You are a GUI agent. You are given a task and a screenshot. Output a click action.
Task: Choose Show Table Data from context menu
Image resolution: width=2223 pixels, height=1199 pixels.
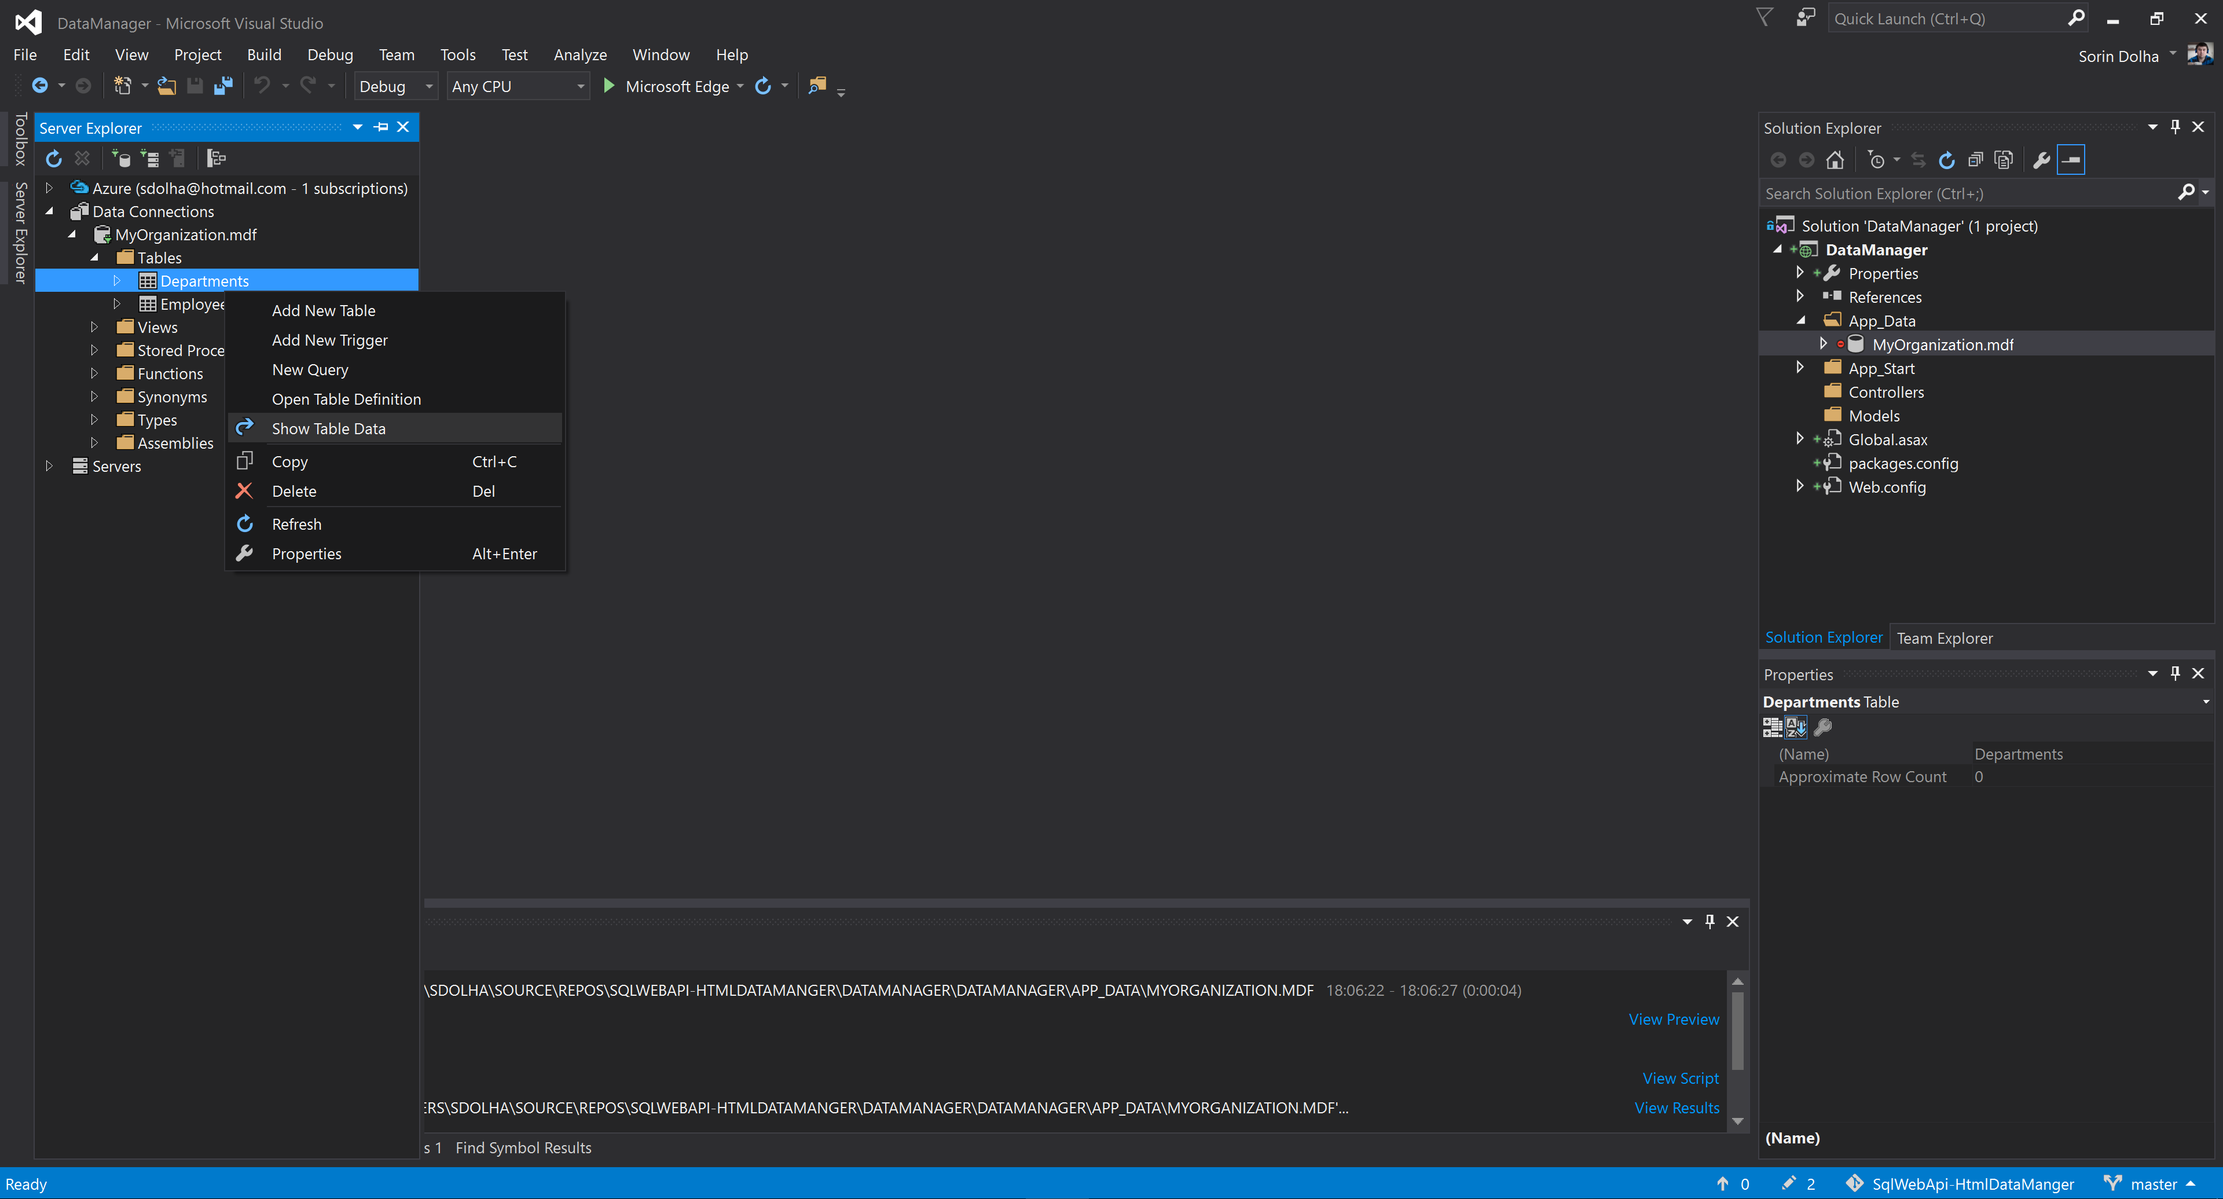pos(328,429)
